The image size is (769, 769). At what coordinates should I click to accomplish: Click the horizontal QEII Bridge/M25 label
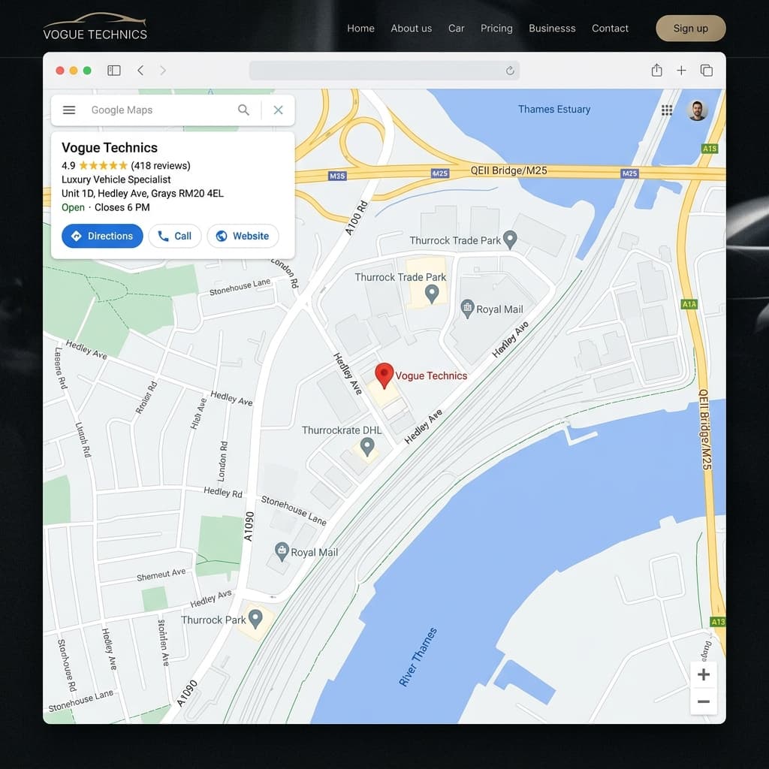coord(508,170)
